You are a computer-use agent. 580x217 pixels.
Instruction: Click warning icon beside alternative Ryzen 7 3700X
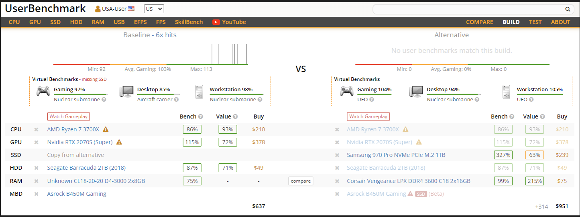click(x=405, y=129)
